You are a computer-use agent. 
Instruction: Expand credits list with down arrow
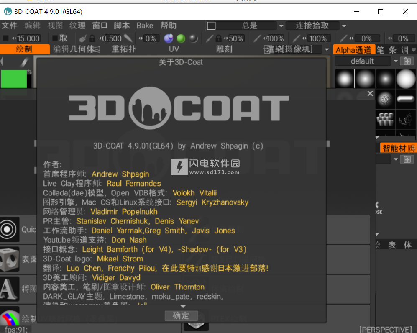click(x=183, y=306)
